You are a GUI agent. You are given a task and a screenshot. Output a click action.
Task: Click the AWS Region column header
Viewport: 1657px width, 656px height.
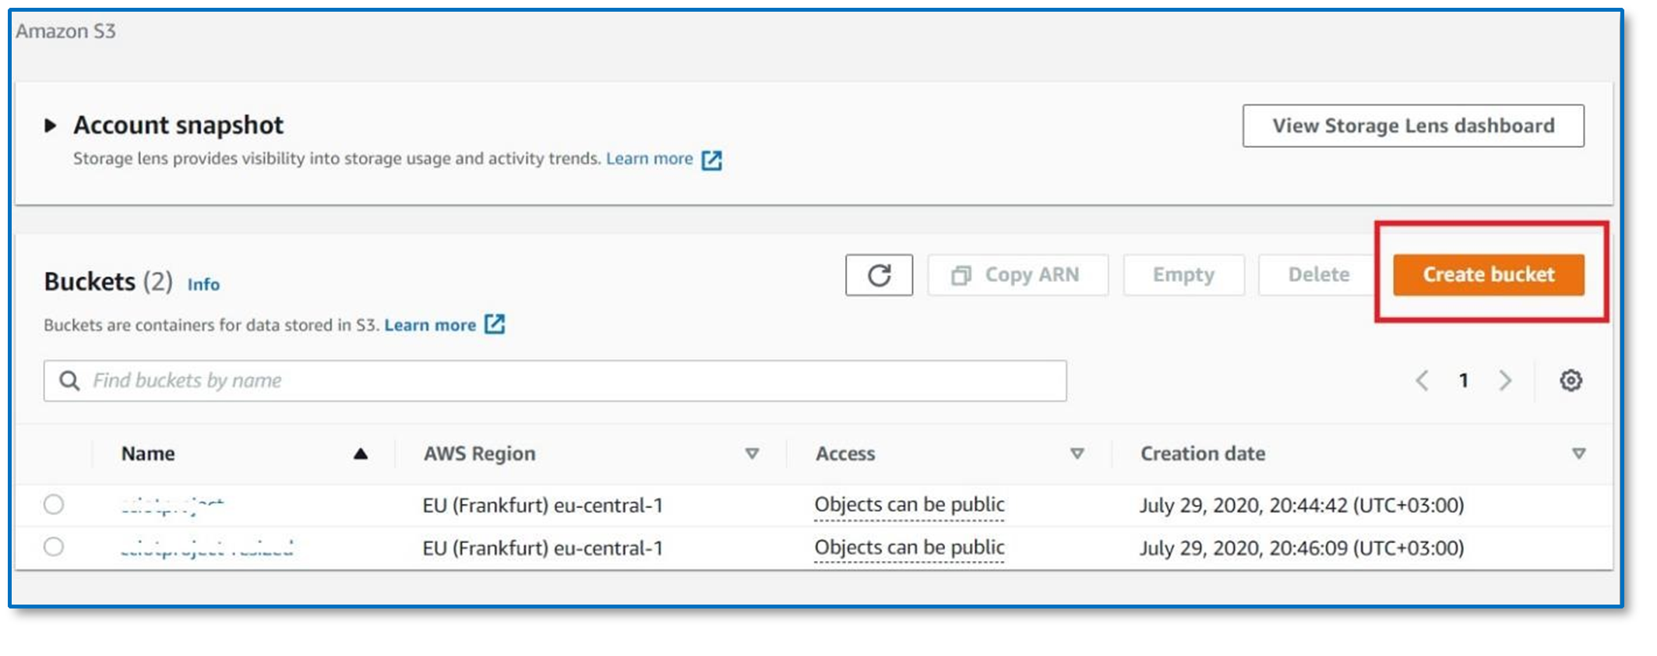click(479, 453)
